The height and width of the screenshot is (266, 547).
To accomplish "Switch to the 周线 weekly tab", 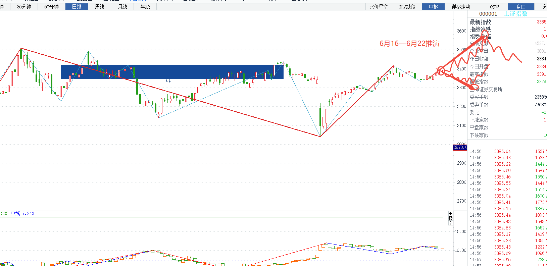I will (x=100, y=7).
